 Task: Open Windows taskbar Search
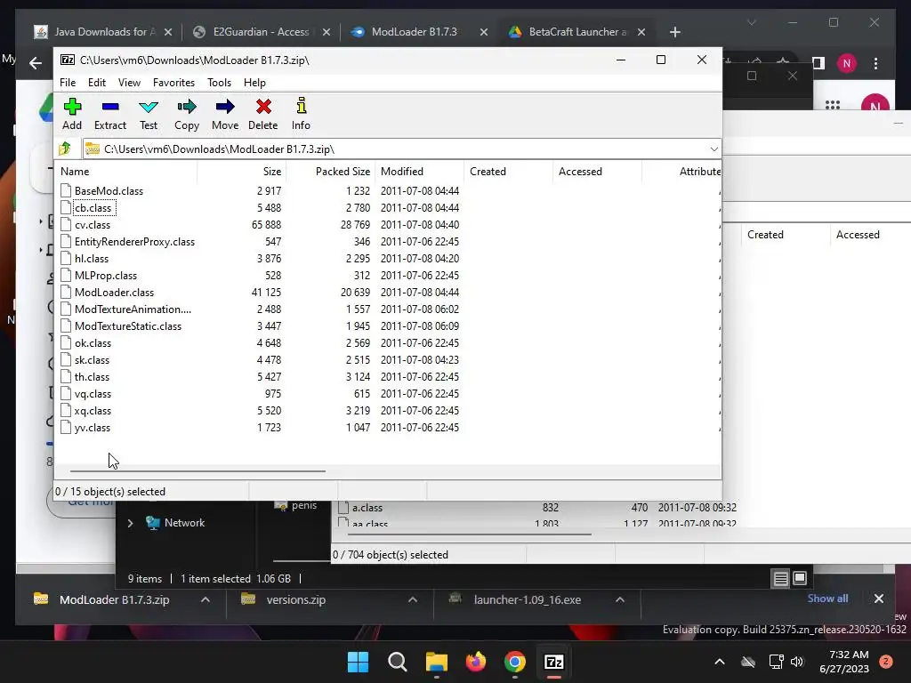click(x=398, y=662)
